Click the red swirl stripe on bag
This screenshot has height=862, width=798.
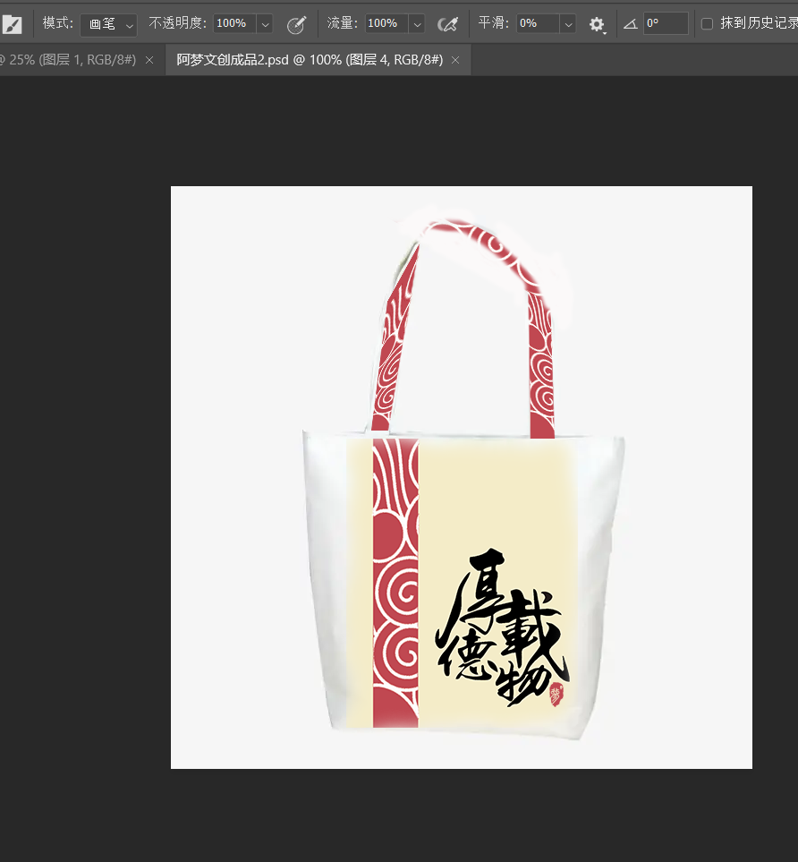pos(395,583)
